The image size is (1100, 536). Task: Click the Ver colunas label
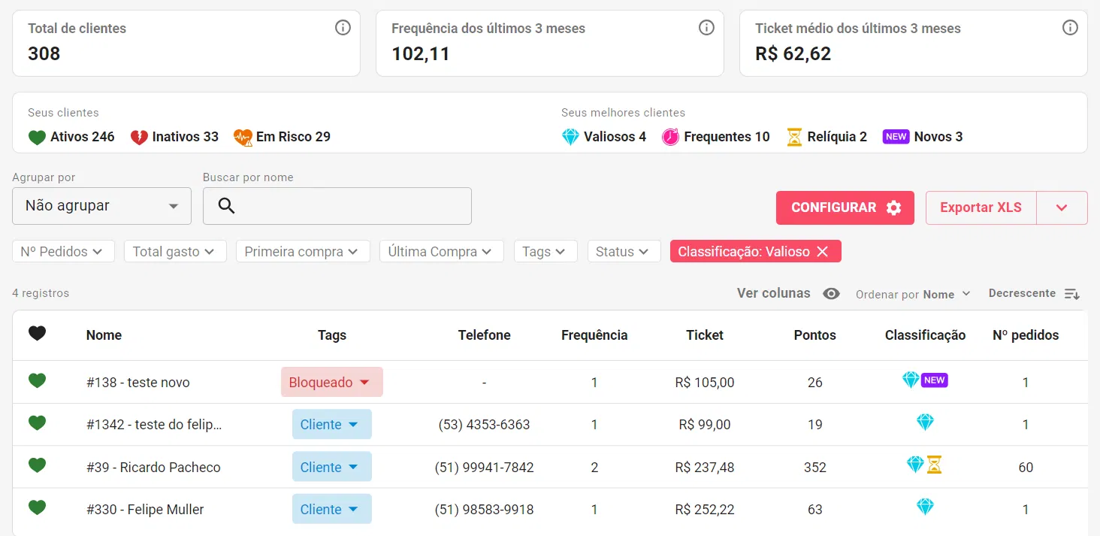(x=774, y=293)
